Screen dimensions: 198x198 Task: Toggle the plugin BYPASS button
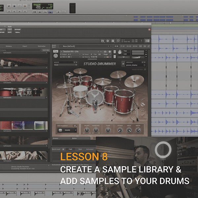click(17, 30)
